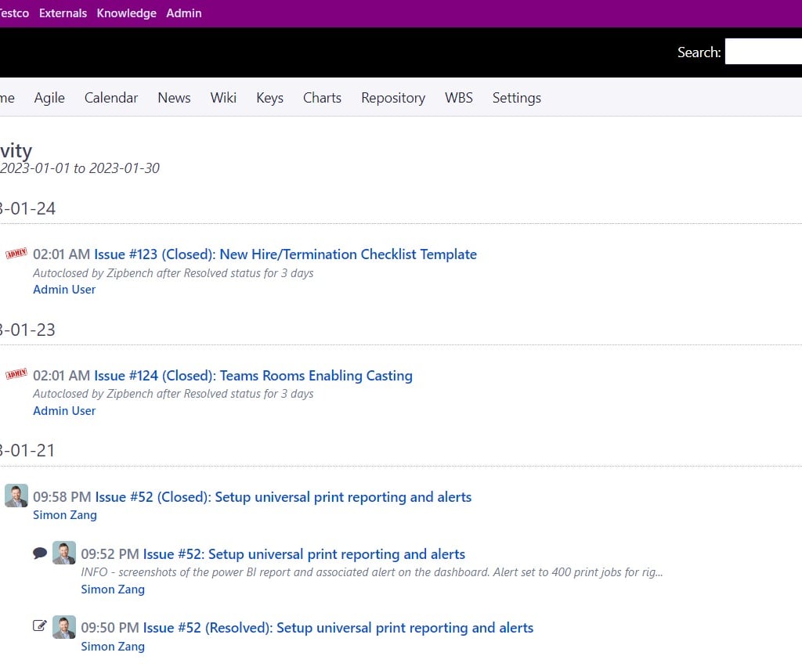Open the Externals top menu

pos(63,13)
